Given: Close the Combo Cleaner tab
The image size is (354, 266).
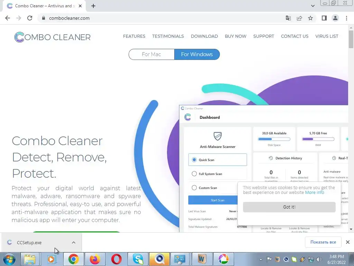Looking at the screenshot, I should [x=80, y=6].
